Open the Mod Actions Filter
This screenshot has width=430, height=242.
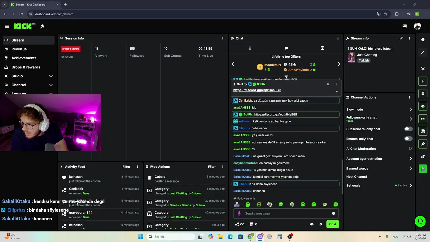click(212, 167)
